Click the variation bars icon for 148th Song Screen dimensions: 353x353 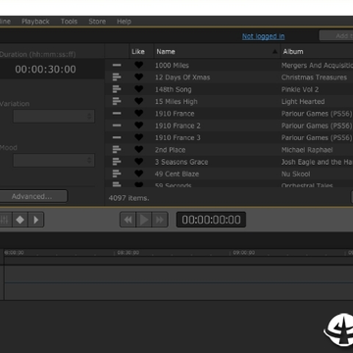[x=117, y=89]
